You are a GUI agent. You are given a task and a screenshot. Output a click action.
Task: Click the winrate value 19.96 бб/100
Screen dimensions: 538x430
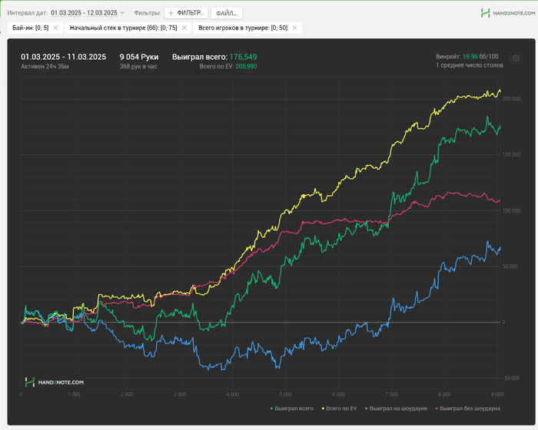[x=480, y=57]
